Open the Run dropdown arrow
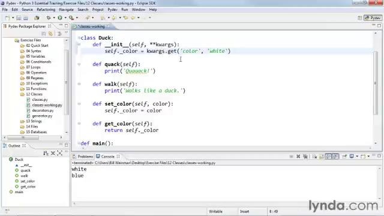This screenshot has height=216, width=384. point(65,18)
